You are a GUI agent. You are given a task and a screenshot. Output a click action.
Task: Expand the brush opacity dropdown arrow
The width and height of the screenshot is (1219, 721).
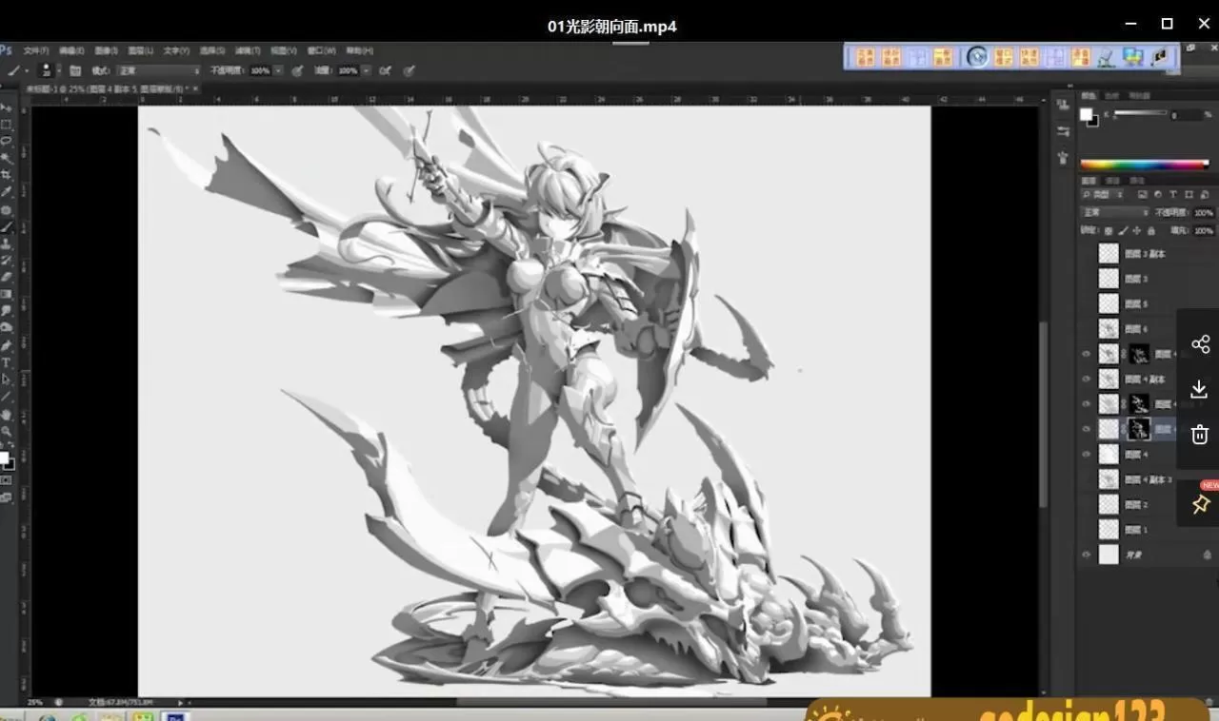pyautogui.click(x=278, y=70)
